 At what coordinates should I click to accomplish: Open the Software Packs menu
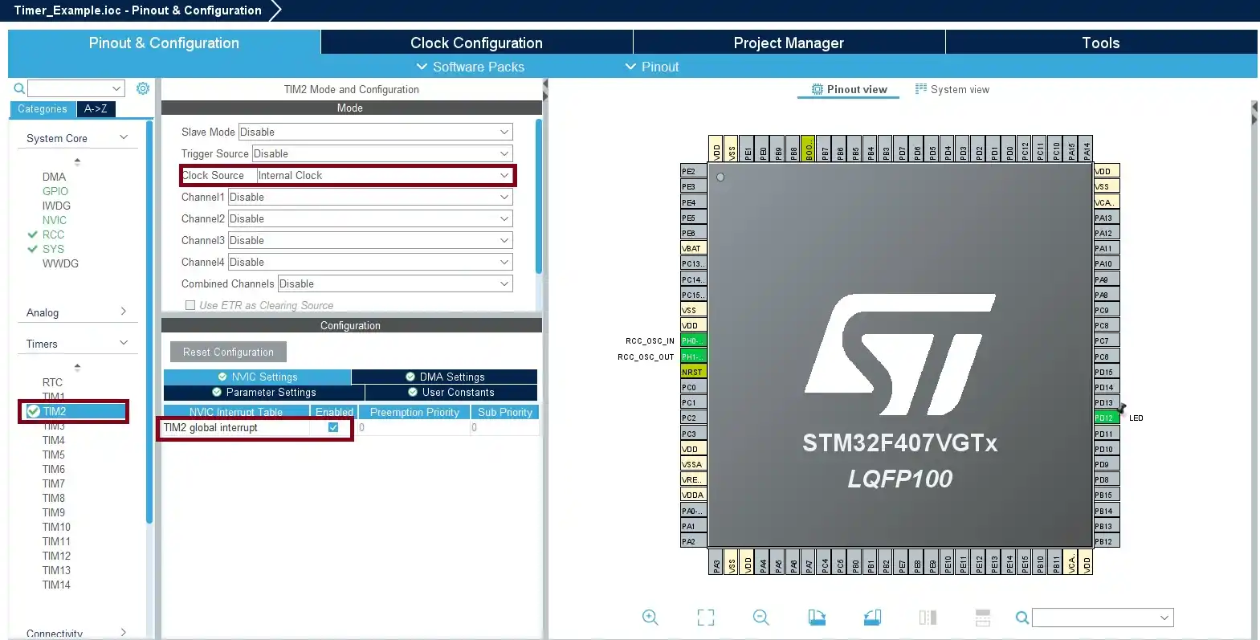click(471, 67)
